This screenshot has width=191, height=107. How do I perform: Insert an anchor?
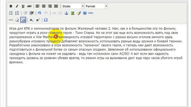tap(66, 13)
